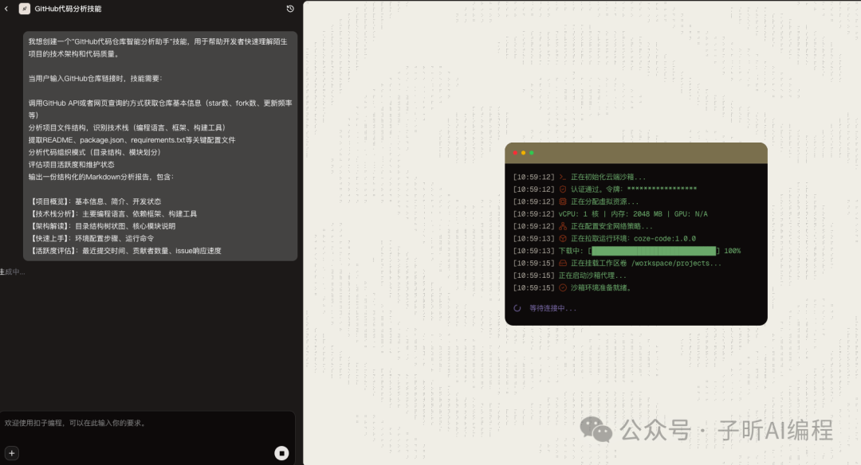
Task: Click the drive icon beside 正在挂载工作区卷
Action: [562, 264]
